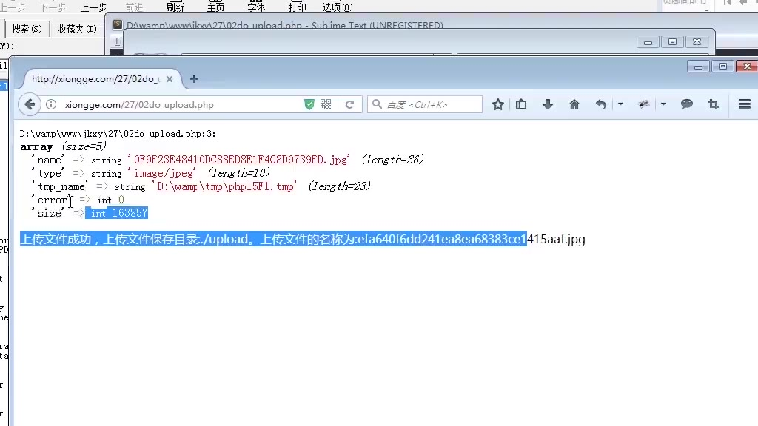Click 刷新 in the background toolbar
758x426 pixels.
point(175,6)
